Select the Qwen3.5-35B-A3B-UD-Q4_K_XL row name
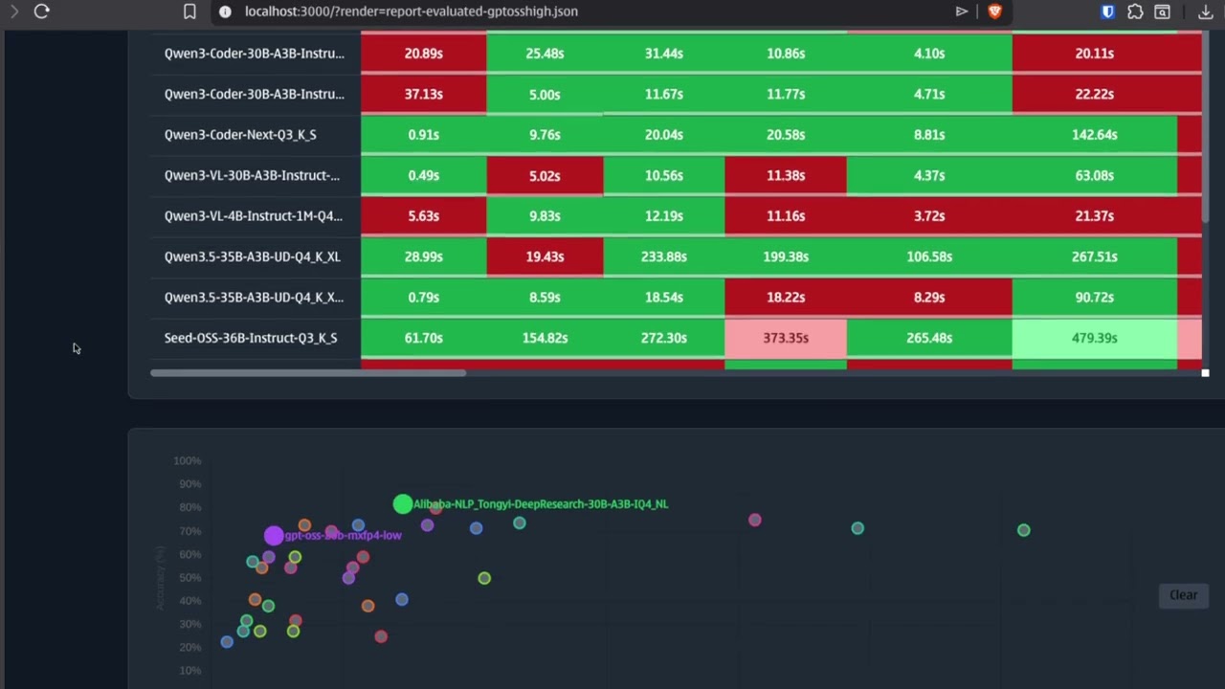1225x689 pixels. [252, 256]
